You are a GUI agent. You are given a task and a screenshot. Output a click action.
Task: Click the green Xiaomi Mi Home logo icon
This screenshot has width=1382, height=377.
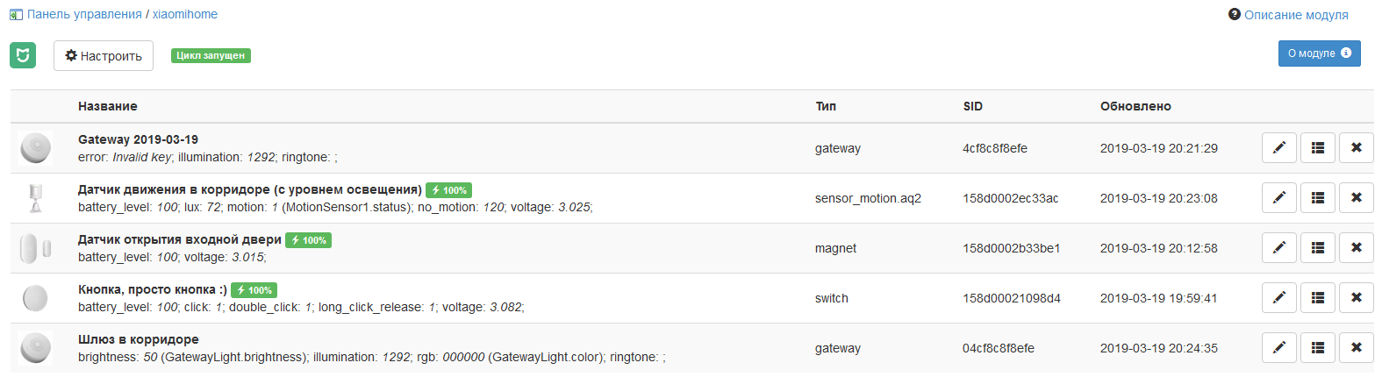pyautogui.click(x=23, y=55)
